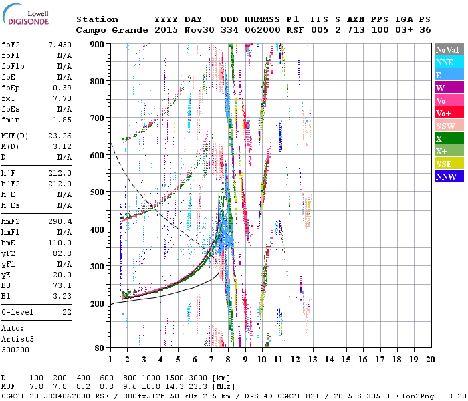Image resolution: width=468 pixels, height=401 pixels.
Task: Select the W legend swatch
Action: [449, 88]
